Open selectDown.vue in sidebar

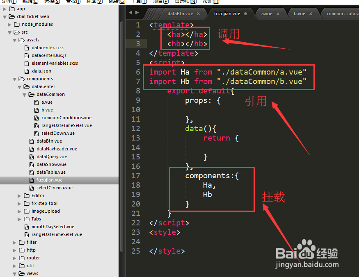point(58,133)
